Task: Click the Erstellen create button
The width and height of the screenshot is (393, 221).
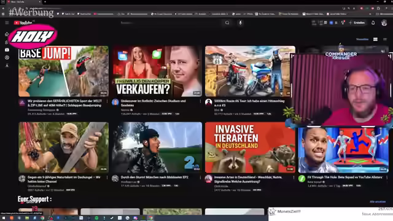Action: pyautogui.click(x=357, y=23)
